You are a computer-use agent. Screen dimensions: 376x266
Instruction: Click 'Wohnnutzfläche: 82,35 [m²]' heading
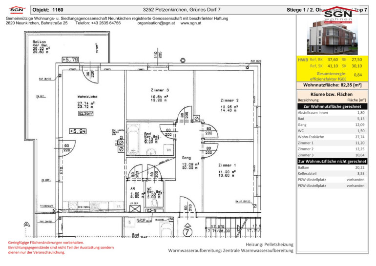pyautogui.click(x=333, y=85)
